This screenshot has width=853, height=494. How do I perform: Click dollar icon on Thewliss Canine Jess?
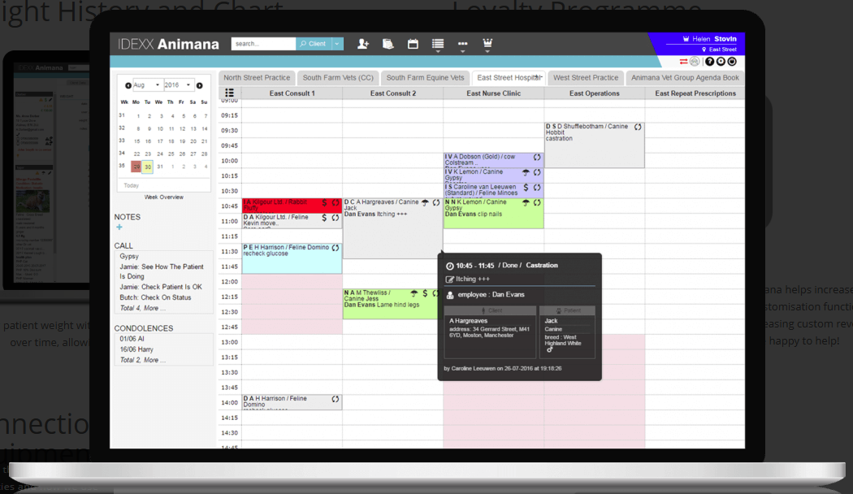[425, 293]
